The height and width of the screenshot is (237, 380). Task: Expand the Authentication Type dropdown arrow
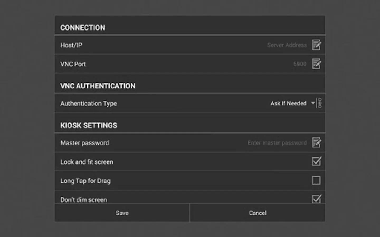point(313,103)
